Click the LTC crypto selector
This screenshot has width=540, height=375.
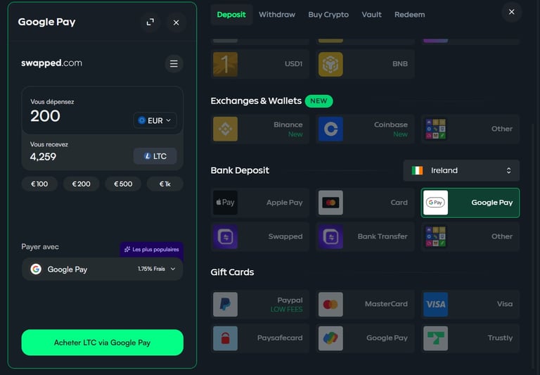(x=155, y=156)
